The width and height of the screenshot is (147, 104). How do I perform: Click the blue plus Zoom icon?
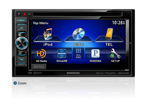pos(15,83)
